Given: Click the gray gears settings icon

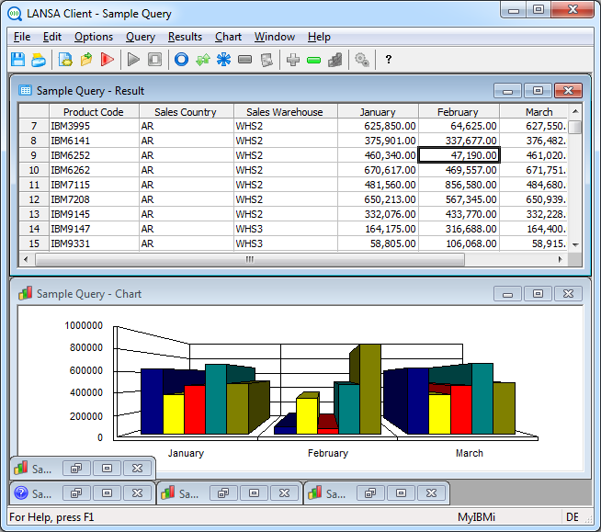Looking at the screenshot, I should click(x=361, y=60).
